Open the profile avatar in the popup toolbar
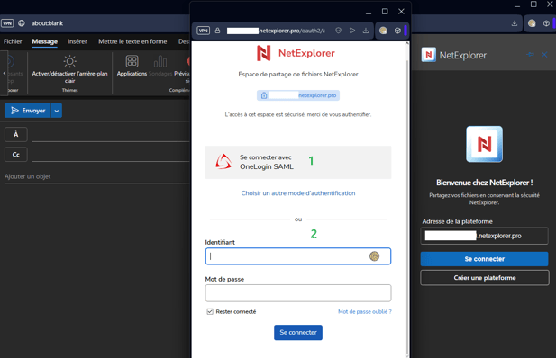Screen dimensions: 556x358 point(383,31)
